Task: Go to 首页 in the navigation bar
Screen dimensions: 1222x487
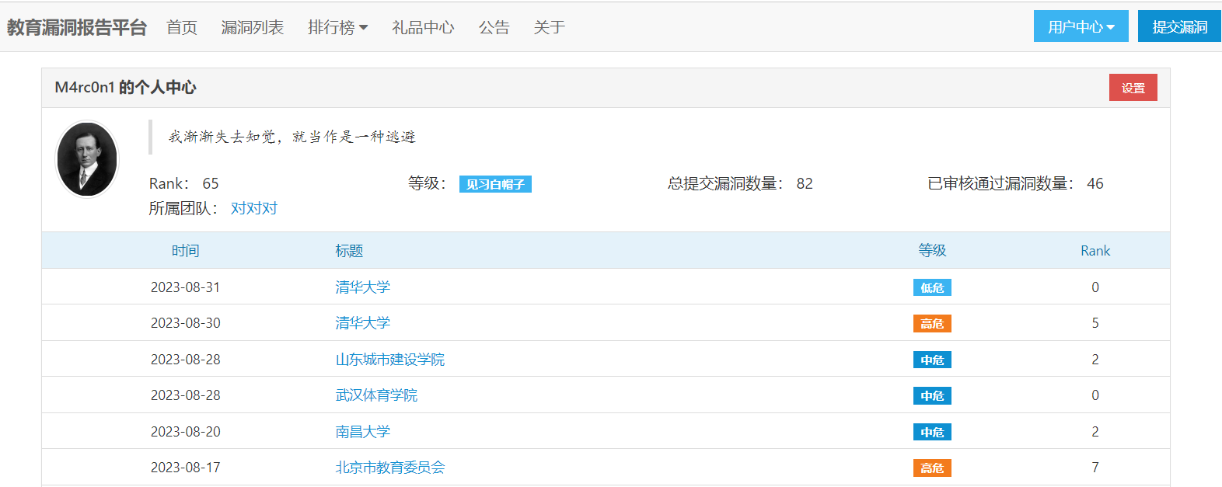Action: click(x=182, y=27)
